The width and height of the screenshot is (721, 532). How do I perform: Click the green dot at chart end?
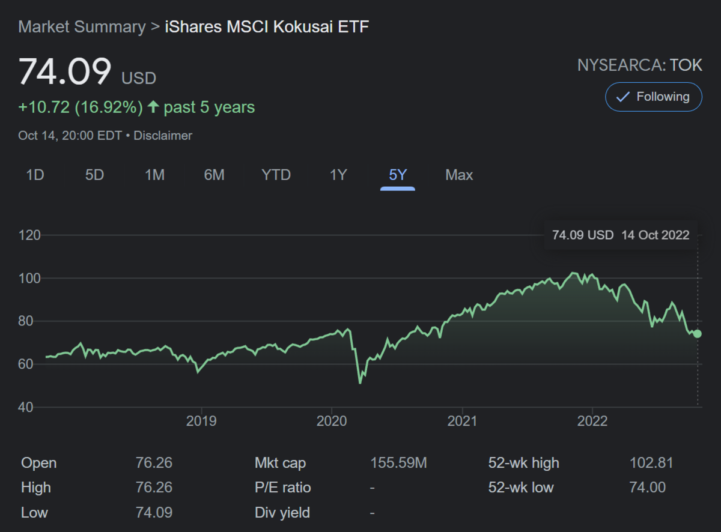pyautogui.click(x=697, y=334)
